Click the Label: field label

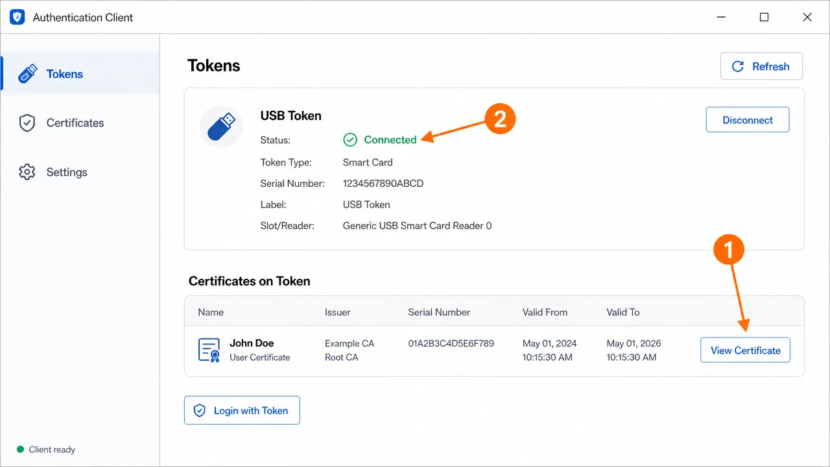[274, 204]
